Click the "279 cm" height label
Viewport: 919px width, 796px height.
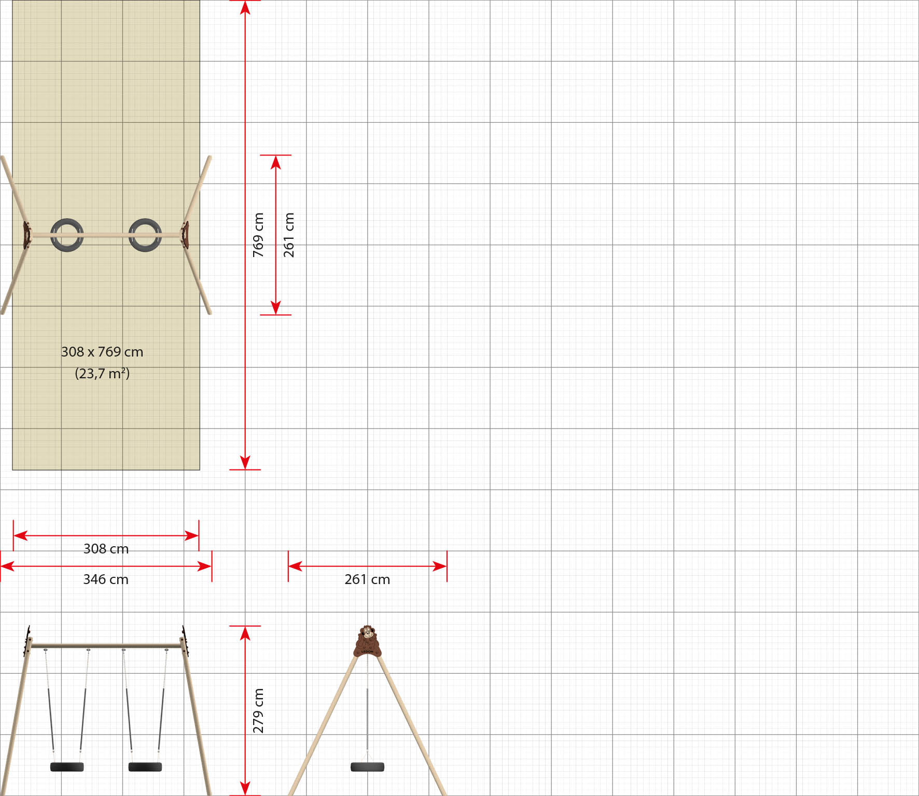(x=258, y=710)
